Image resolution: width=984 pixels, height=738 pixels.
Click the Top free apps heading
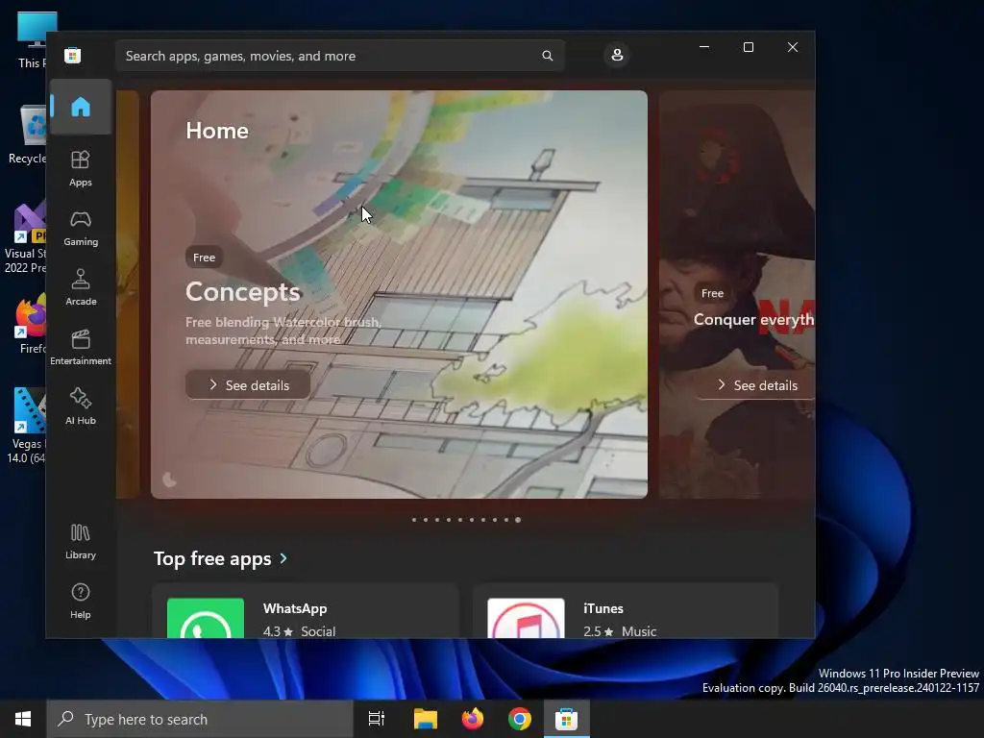click(212, 558)
